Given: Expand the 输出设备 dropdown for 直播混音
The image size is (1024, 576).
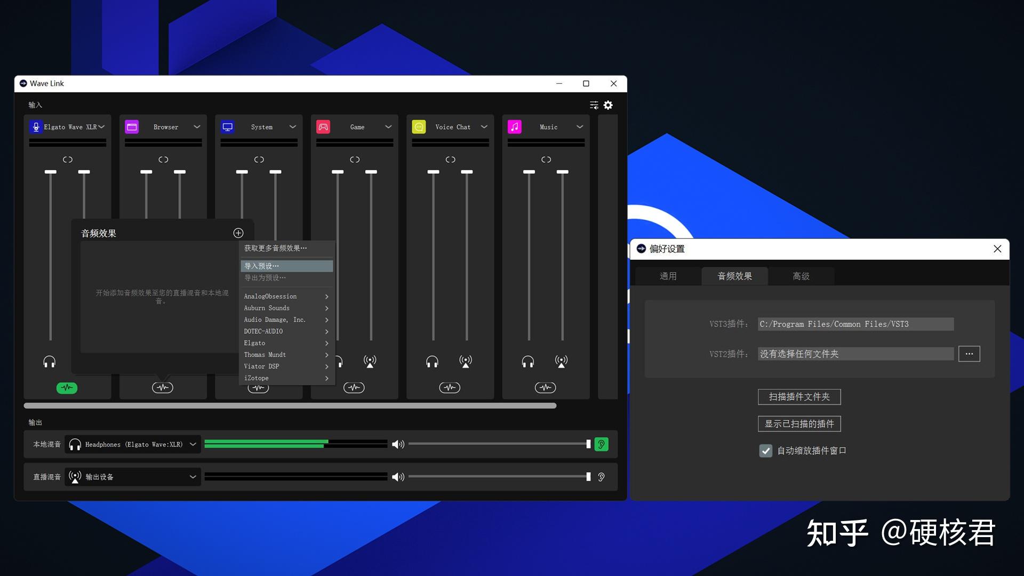Looking at the screenshot, I should (x=193, y=477).
